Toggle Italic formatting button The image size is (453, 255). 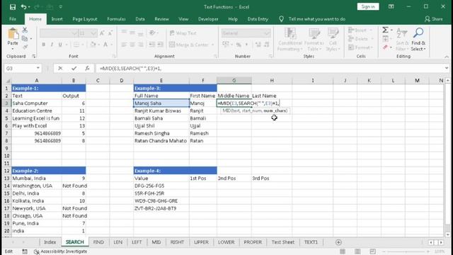52,45
